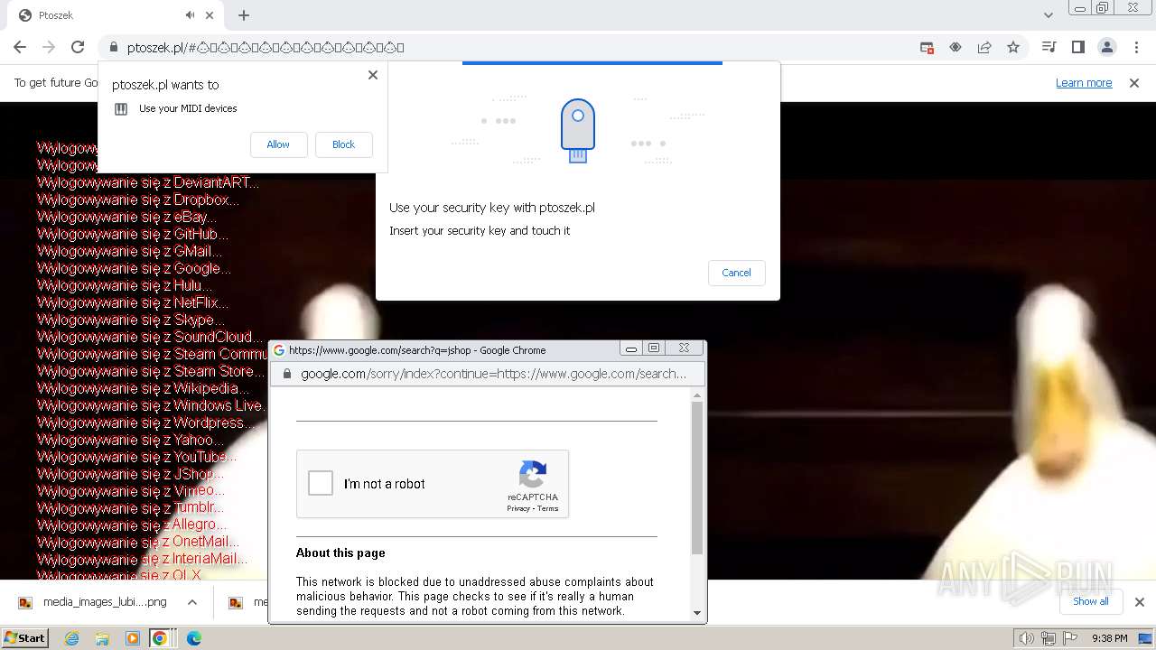Click the browser back arrow
The height and width of the screenshot is (650, 1156).
(x=20, y=47)
